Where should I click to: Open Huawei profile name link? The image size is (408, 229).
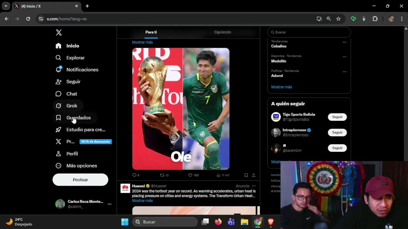pos(138,186)
